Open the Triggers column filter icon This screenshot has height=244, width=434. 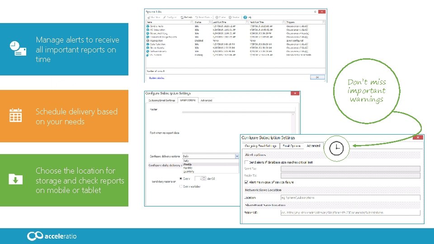click(x=323, y=22)
